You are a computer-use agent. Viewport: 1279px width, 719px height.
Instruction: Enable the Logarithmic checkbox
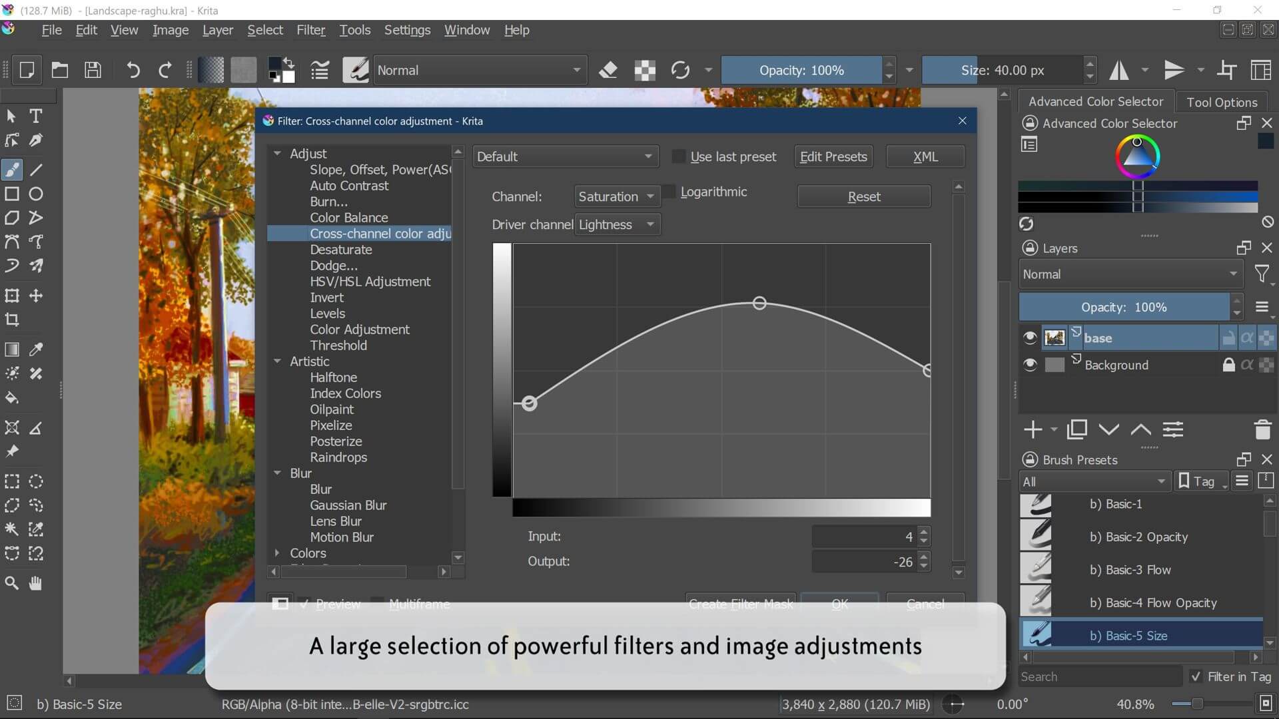(669, 192)
